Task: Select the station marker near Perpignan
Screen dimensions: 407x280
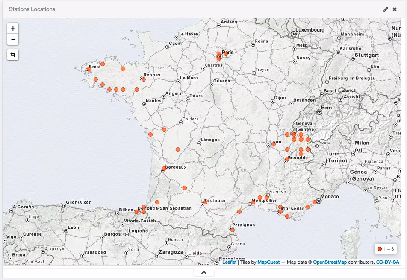Action: (x=233, y=229)
